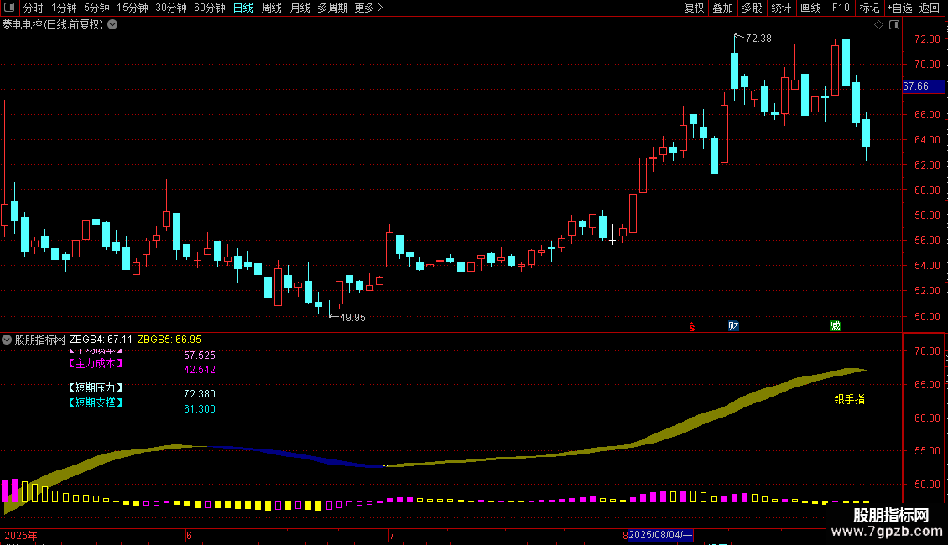The image size is (948, 545).
Task: Select the 60分钟 period tab
Action: click(x=209, y=8)
